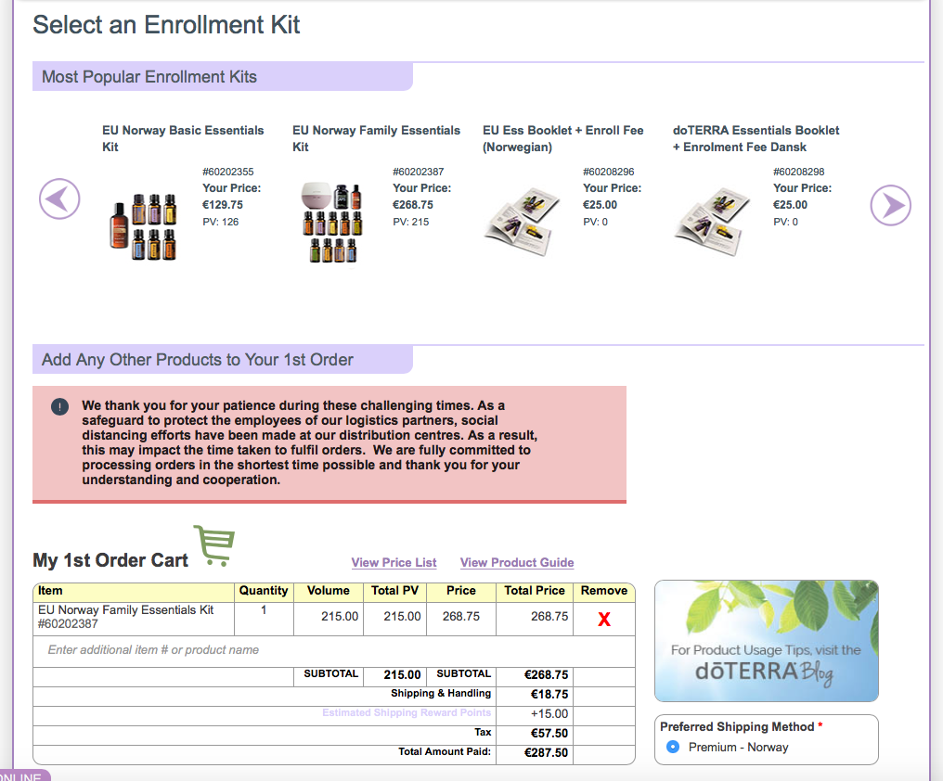Click the Tax €57.50 value
Image resolution: width=943 pixels, height=781 pixels.
pos(549,734)
